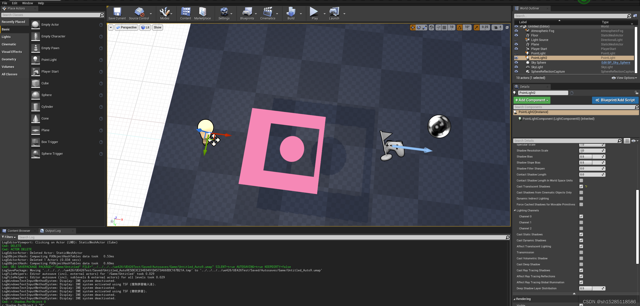
Task: Switch to the Content Browser tab
Action: point(19,231)
